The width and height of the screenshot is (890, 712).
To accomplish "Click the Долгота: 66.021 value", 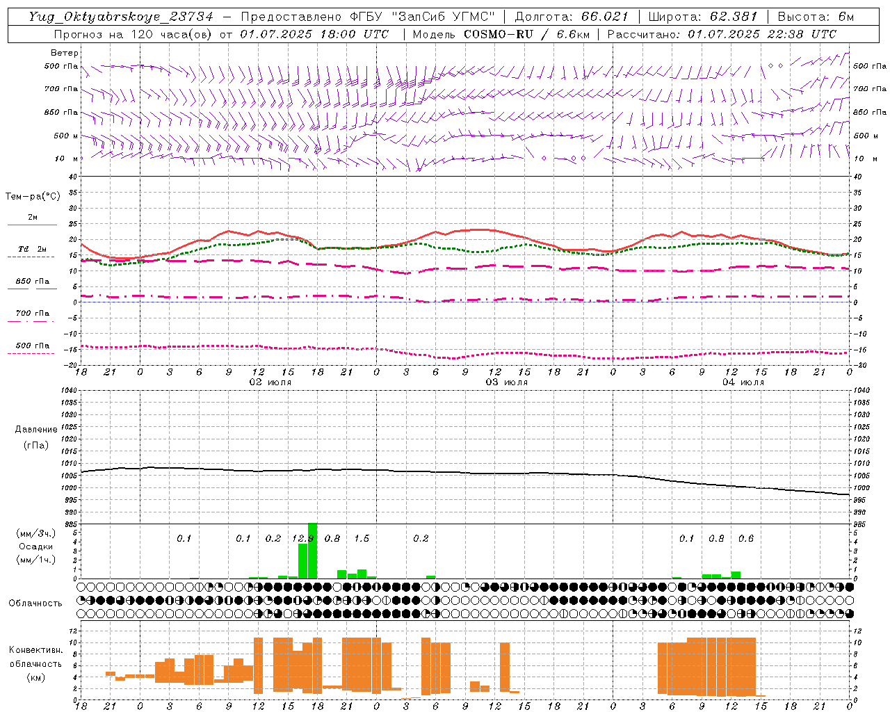I will 572,17.
